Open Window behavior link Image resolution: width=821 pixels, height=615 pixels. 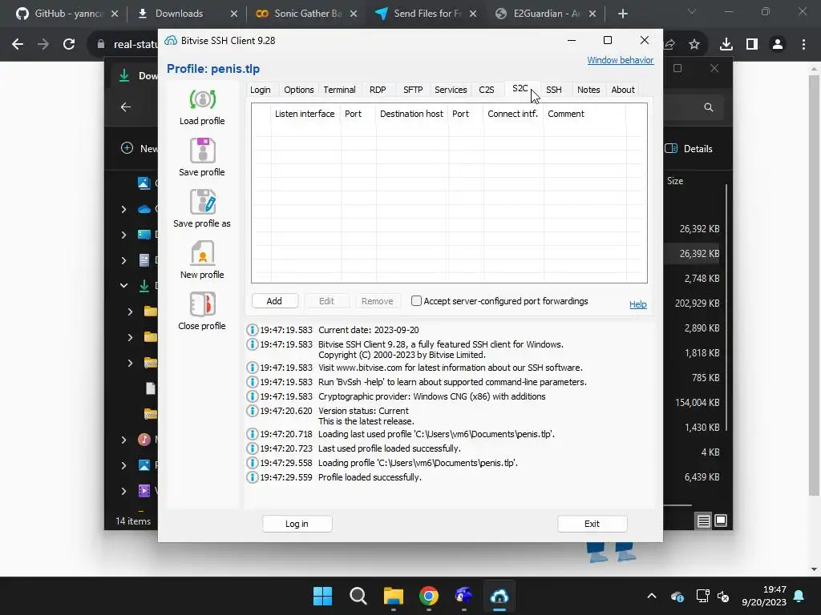click(x=620, y=60)
